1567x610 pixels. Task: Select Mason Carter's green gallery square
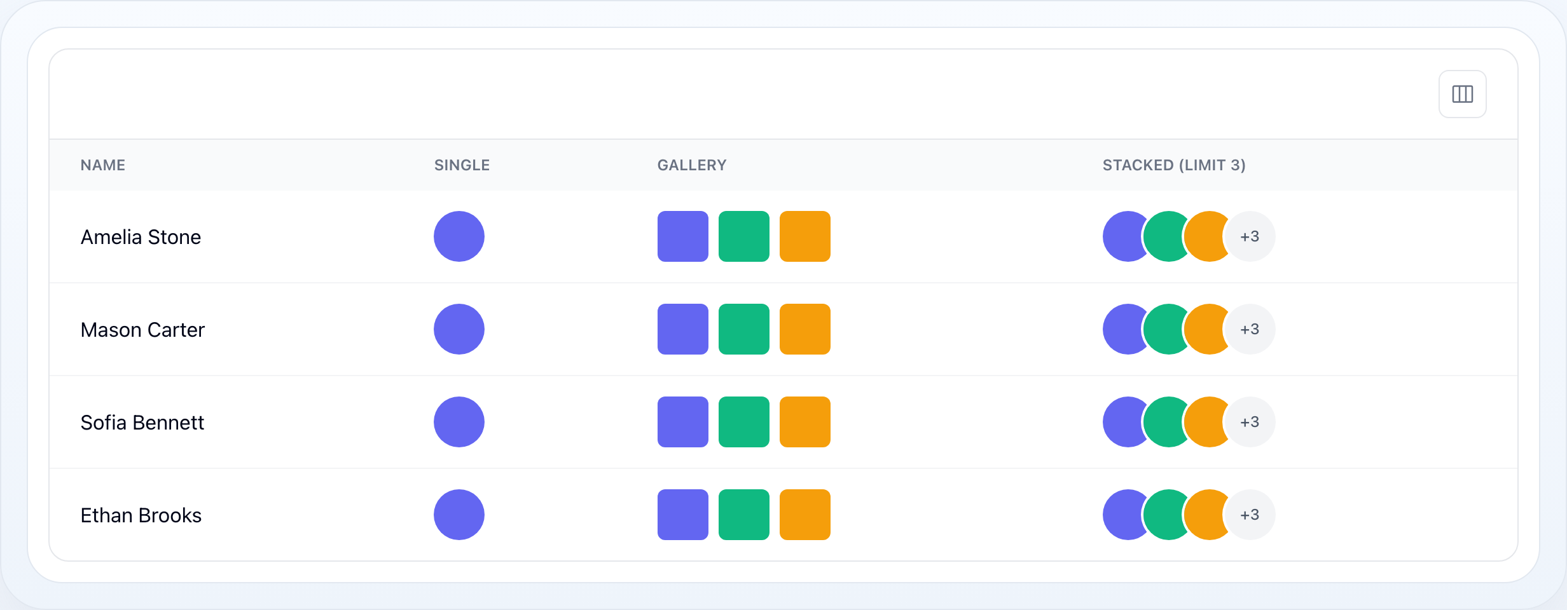[744, 329]
